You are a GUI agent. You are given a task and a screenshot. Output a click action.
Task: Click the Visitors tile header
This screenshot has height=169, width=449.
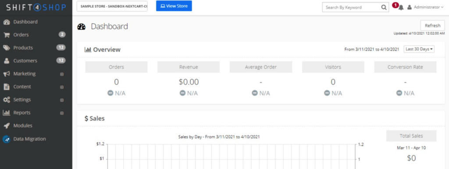pyautogui.click(x=333, y=67)
